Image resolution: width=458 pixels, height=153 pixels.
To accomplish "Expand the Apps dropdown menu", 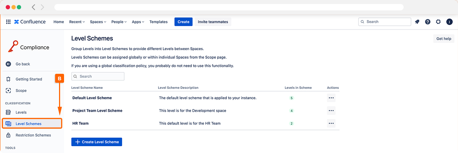I will (138, 22).
